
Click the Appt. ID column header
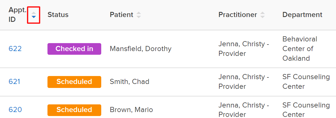pyautogui.click(x=17, y=15)
